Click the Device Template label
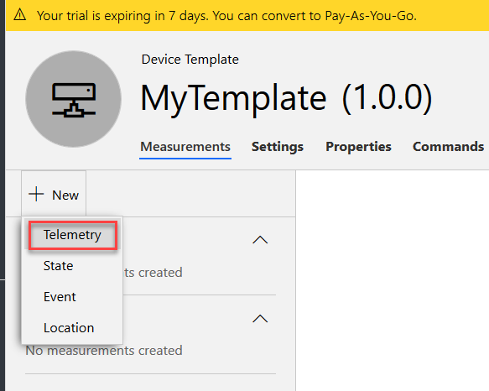The height and width of the screenshot is (391, 489). click(190, 60)
